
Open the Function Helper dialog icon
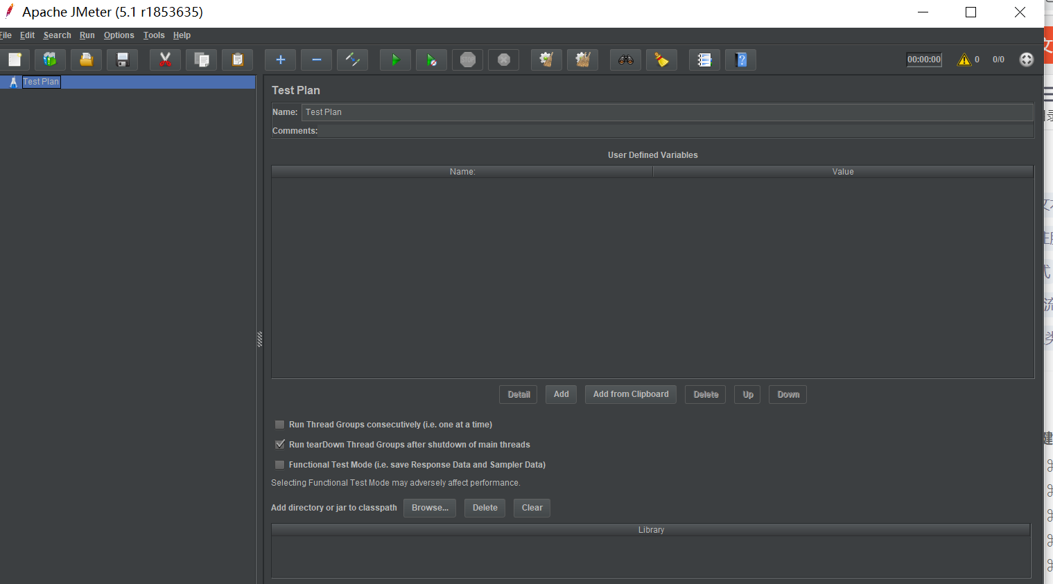pyautogui.click(x=704, y=60)
